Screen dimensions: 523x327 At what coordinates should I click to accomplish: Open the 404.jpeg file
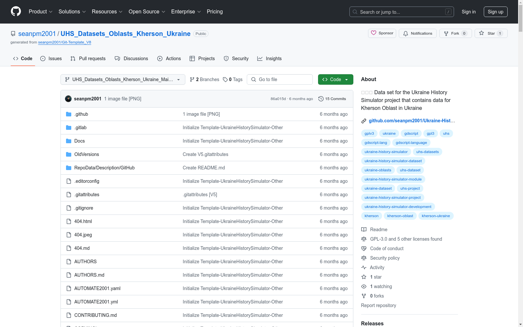83,235
